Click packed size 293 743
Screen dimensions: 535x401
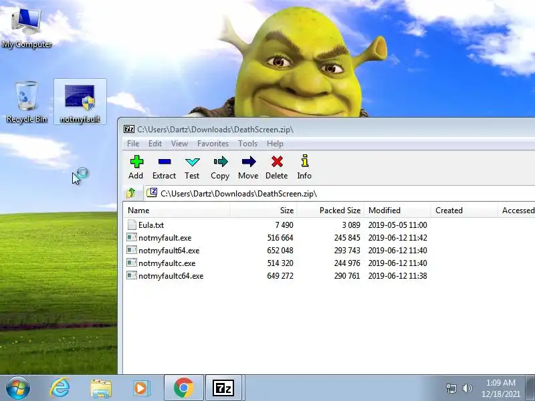[347, 250]
